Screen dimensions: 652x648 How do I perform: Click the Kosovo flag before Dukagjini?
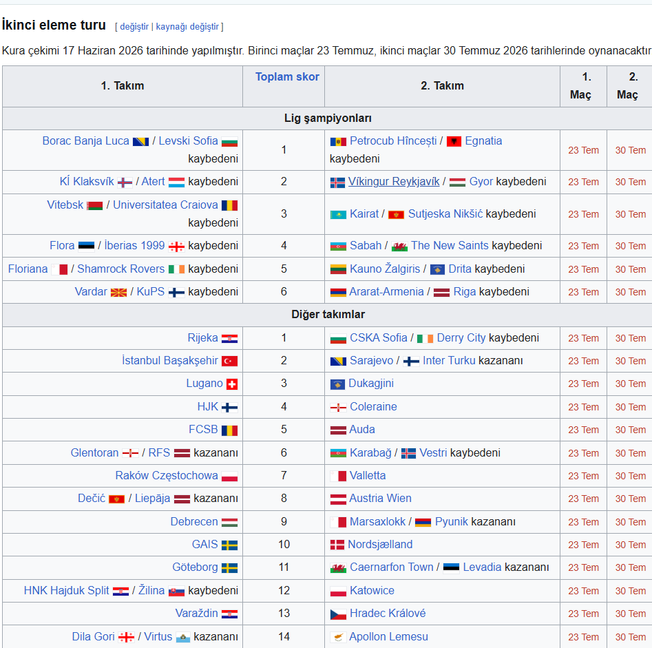[x=337, y=384]
